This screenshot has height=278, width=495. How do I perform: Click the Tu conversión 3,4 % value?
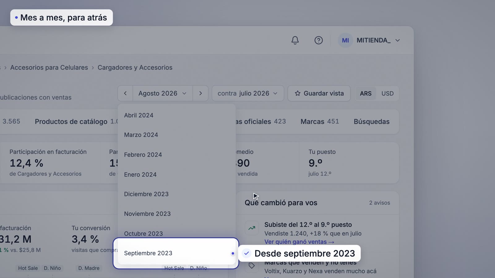click(x=85, y=239)
